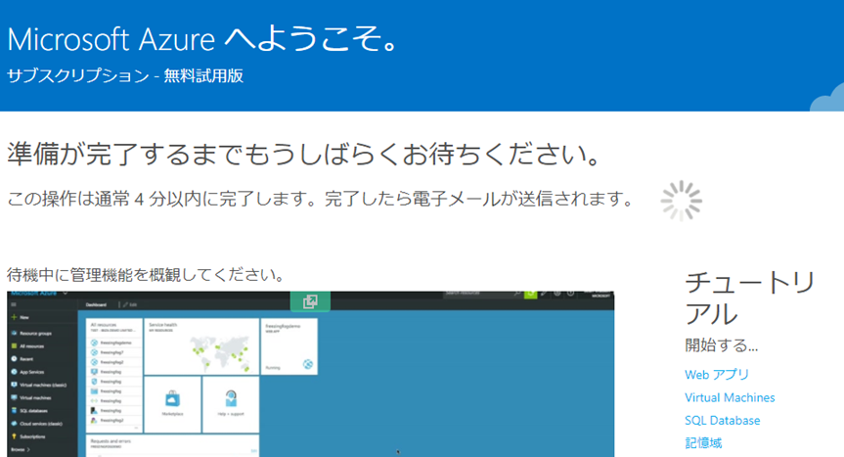Select Subscriptions key icon in preview sidebar
The width and height of the screenshot is (844, 457).
point(15,436)
